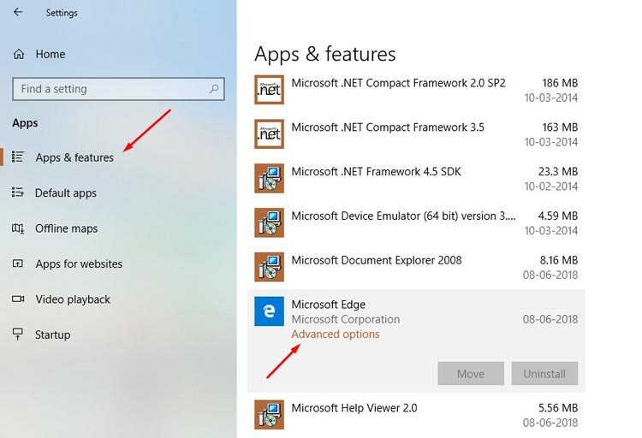Focus the Find a setting field
This screenshot has height=438, width=642.
(118, 89)
